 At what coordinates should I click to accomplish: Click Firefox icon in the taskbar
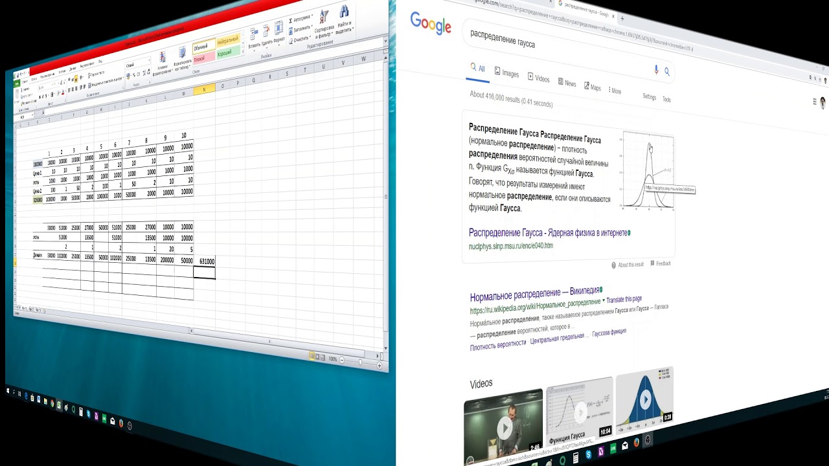(121, 423)
